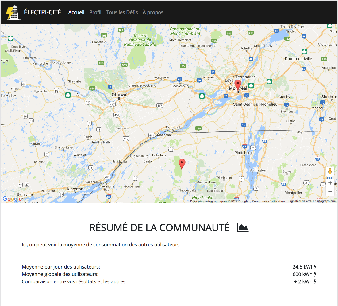
Task: Click the Belleville label on the map
Action: (25, 194)
